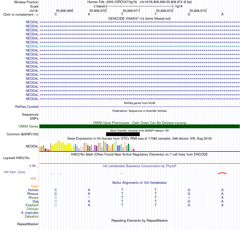Click the Elephant species label

click(x=32, y=205)
